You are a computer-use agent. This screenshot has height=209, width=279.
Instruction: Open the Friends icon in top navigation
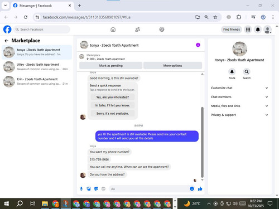(137, 30)
